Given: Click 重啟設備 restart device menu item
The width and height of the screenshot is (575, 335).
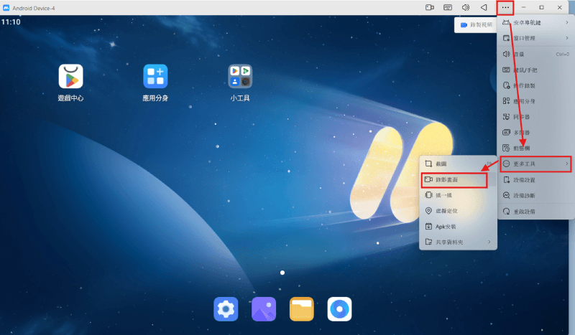Looking at the screenshot, I should tap(535, 212).
